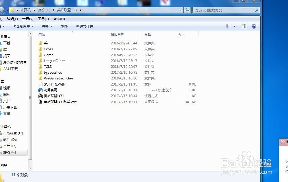Click the 刻录 toolbar button
The width and height of the screenshot is (288, 182).
tap(65, 26)
